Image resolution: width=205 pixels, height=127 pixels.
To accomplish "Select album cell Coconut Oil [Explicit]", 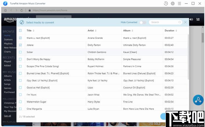I will 134,88.
